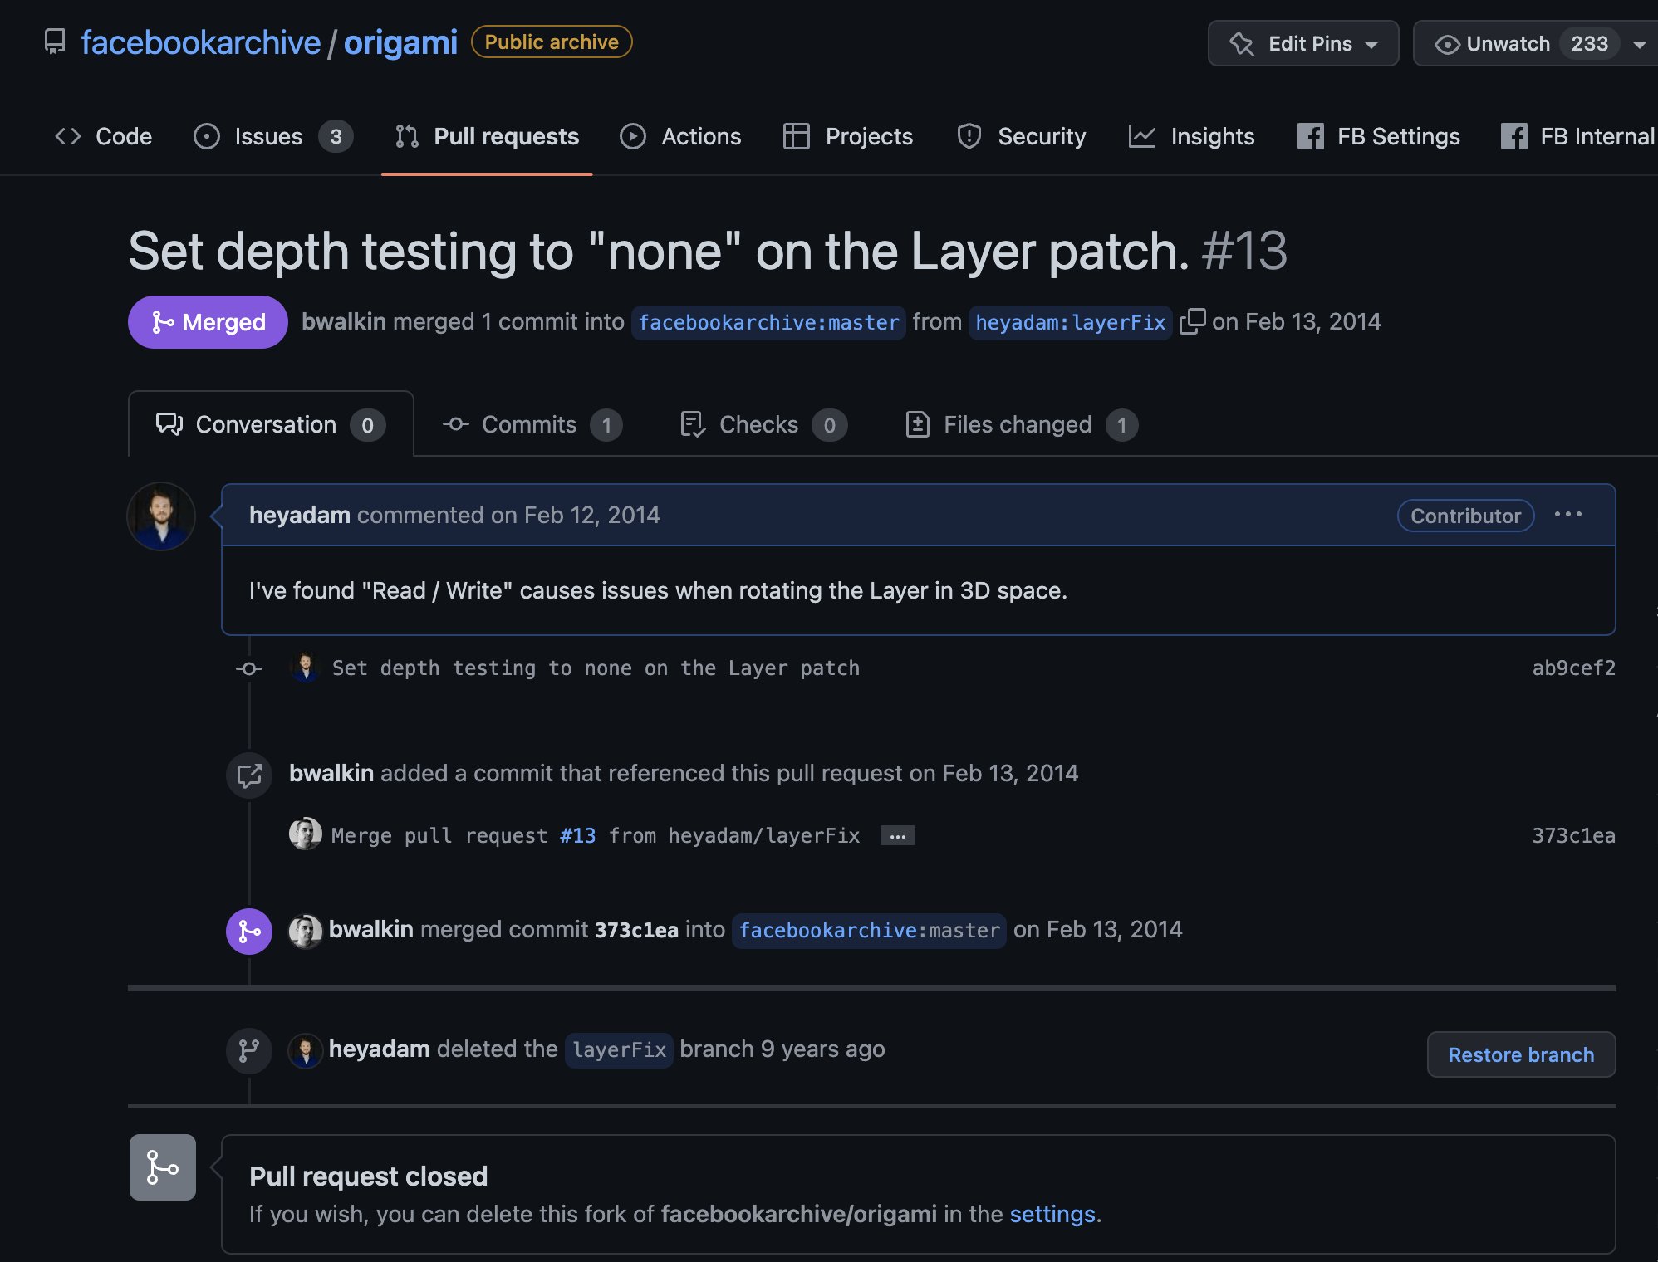Click the Security shield icon
This screenshot has width=1658, height=1262.
[969, 136]
